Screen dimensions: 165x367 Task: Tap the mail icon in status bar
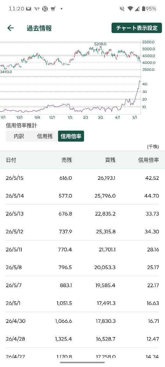pyautogui.click(x=29, y=9)
